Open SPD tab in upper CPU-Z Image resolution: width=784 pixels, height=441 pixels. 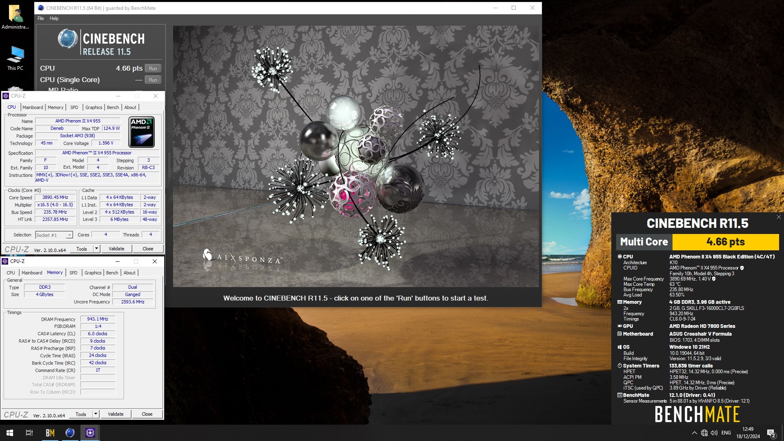tap(74, 107)
